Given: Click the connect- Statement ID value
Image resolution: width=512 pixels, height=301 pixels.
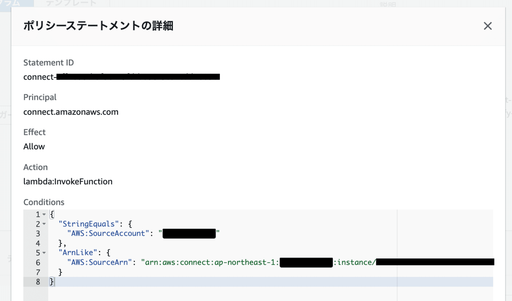Looking at the screenshot, I should 122,77.
